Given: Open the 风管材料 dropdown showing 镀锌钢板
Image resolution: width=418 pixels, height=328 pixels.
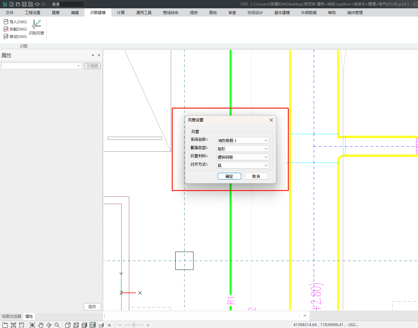Looking at the screenshot, I should point(242,157).
